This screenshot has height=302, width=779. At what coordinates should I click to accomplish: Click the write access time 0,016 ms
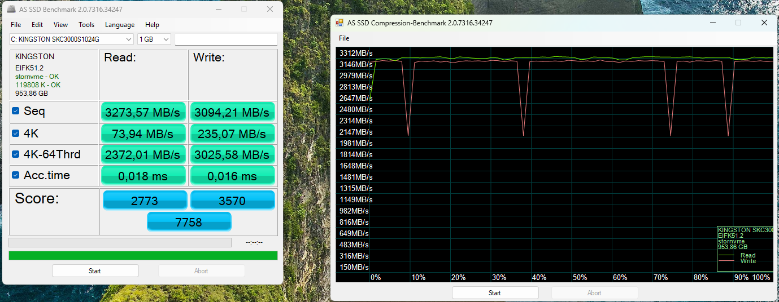click(233, 176)
